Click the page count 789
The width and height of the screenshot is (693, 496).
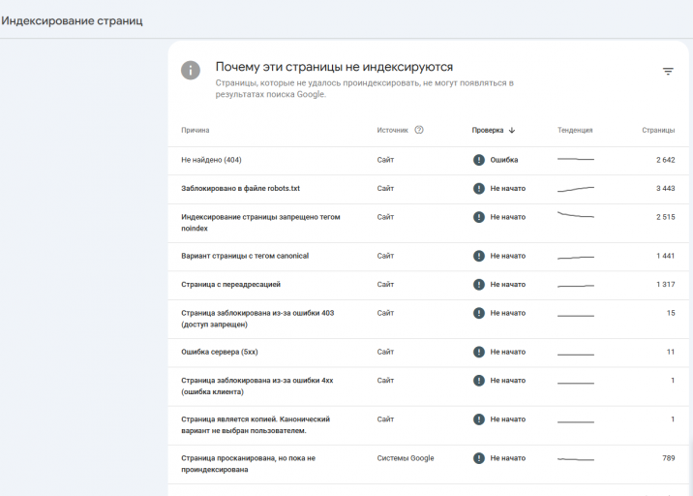[668, 458]
